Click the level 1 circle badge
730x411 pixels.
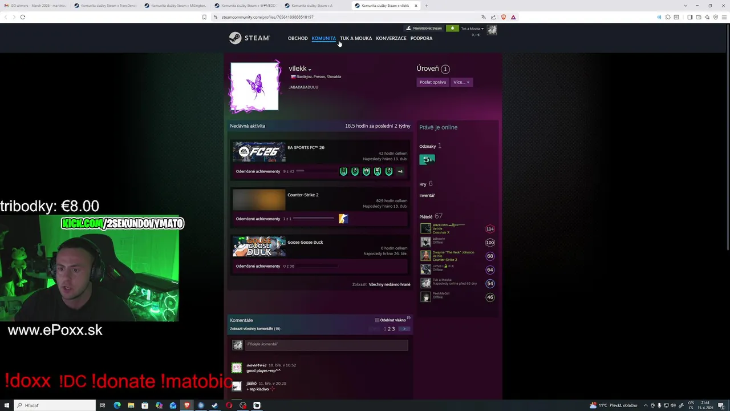click(x=445, y=69)
